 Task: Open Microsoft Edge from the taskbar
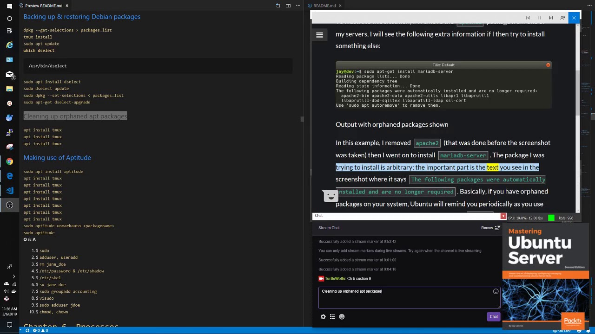(x=9, y=176)
